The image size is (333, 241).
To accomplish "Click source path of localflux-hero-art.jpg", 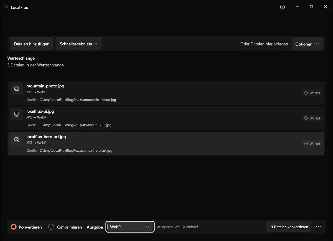I will click(76, 151).
